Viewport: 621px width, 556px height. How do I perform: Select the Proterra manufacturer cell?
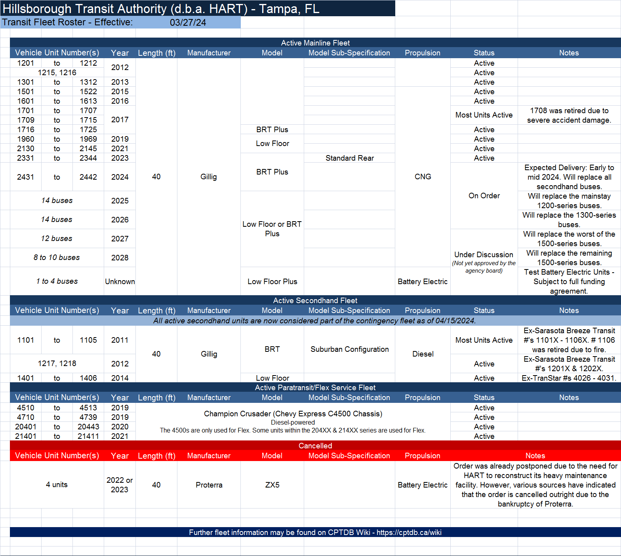pyautogui.click(x=209, y=485)
